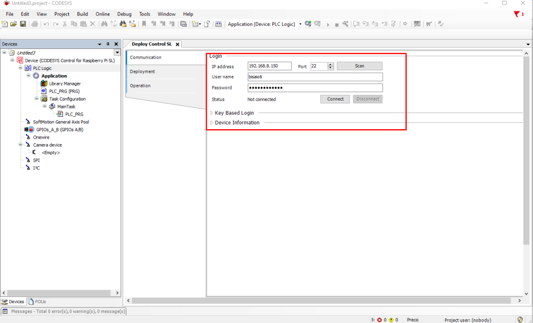This screenshot has width=533, height=323.
Task: Save the project
Action: tap(24, 24)
